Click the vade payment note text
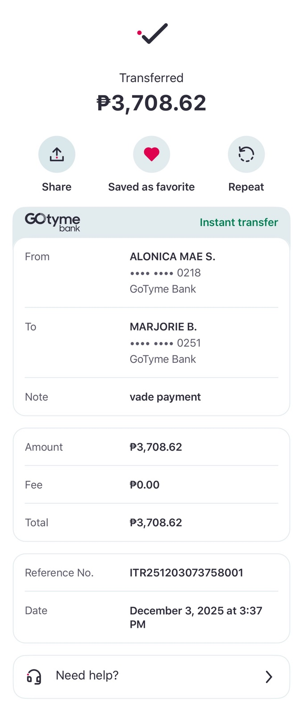Viewport: 303px width, 714px height. tap(165, 397)
